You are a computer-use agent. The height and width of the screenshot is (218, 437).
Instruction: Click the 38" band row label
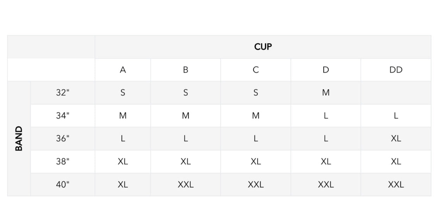click(x=63, y=161)
